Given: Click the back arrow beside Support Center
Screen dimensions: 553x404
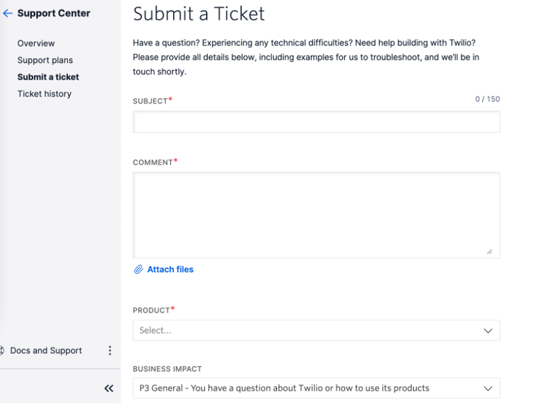Looking at the screenshot, I should [x=8, y=14].
